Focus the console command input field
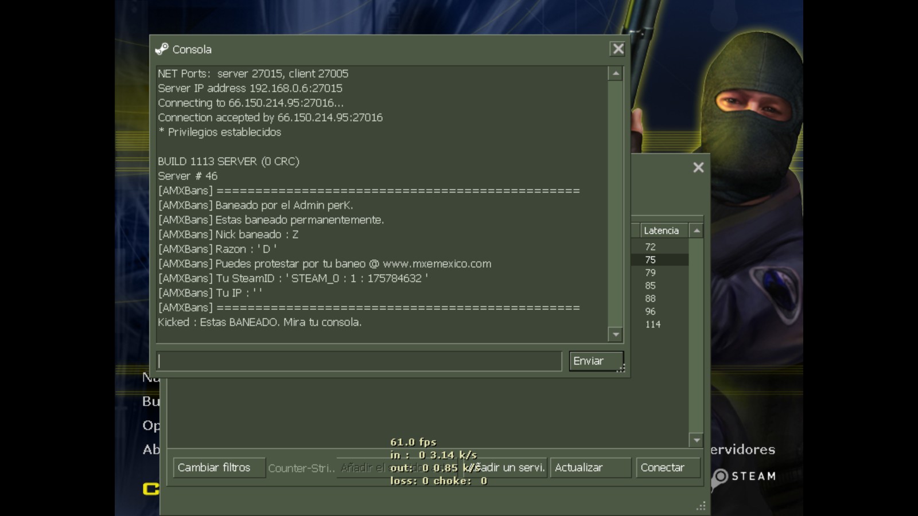The width and height of the screenshot is (918, 516). [359, 361]
